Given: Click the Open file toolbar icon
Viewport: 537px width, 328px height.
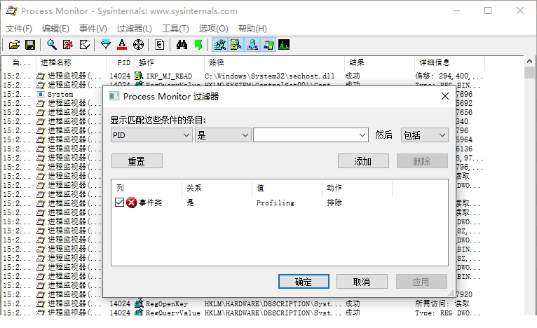Looking at the screenshot, I should [14, 45].
